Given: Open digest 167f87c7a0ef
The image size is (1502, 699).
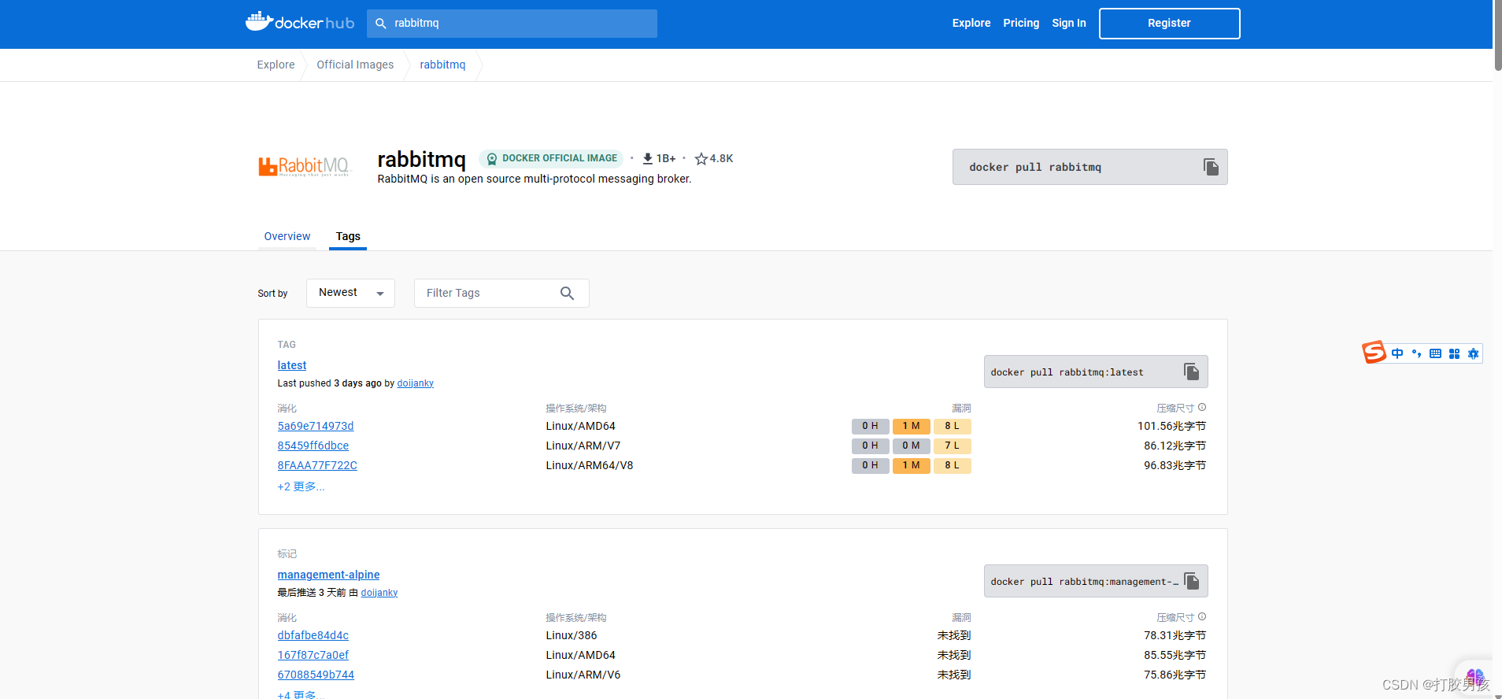Looking at the screenshot, I should [313, 655].
